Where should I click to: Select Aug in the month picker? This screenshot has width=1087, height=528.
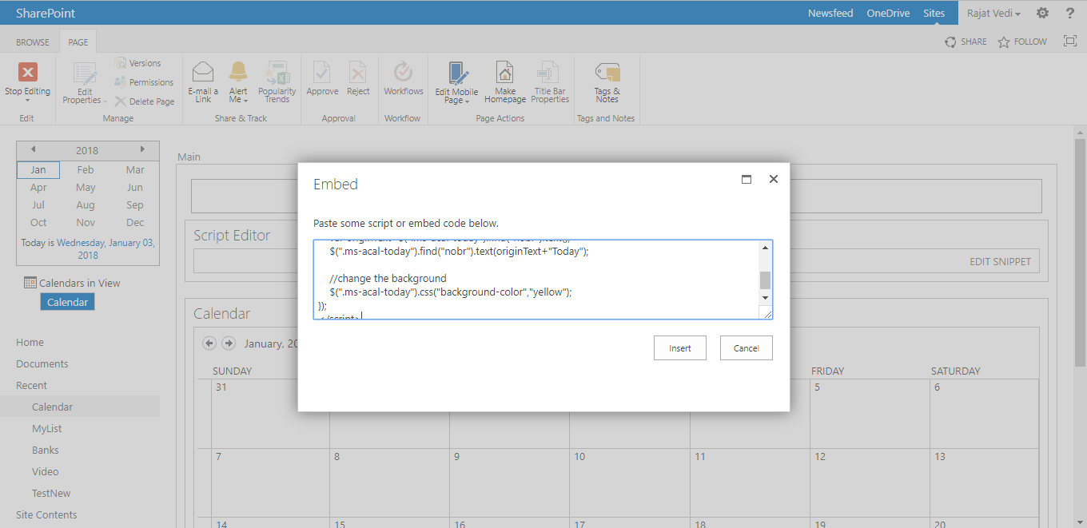coord(86,204)
